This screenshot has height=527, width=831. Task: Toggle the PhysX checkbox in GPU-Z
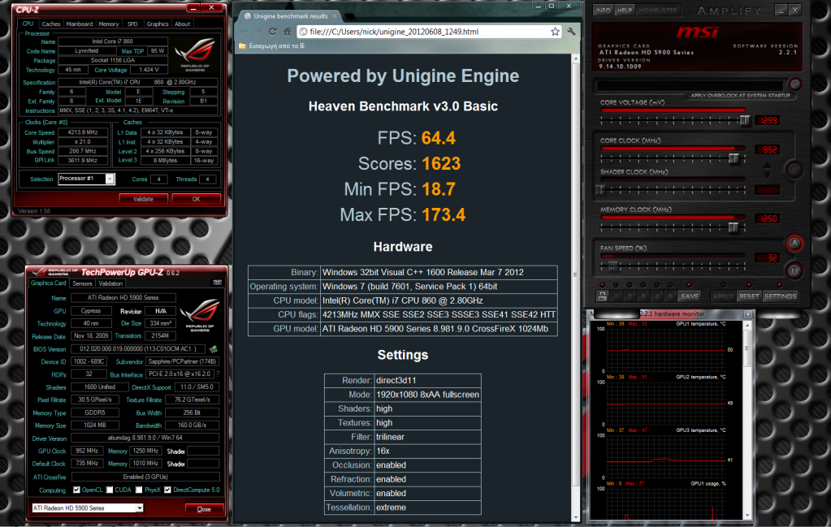139,490
